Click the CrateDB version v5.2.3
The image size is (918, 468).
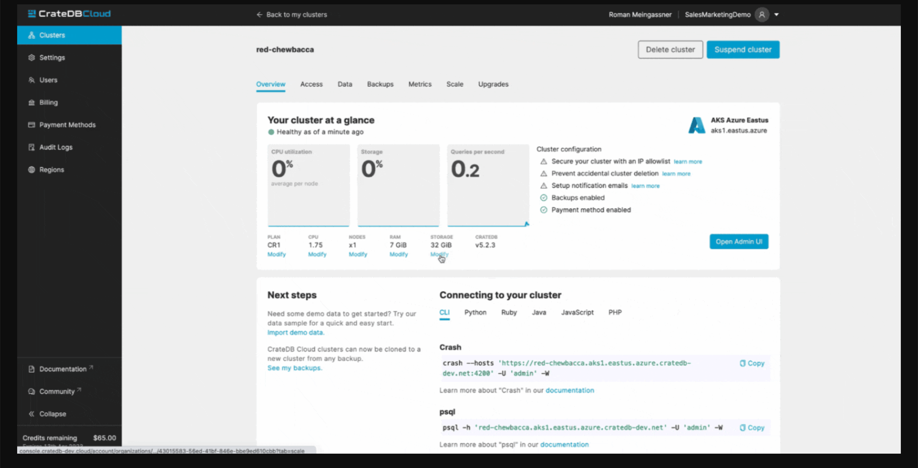(485, 245)
